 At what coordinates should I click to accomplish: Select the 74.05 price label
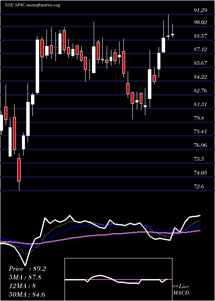tap(200, 173)
